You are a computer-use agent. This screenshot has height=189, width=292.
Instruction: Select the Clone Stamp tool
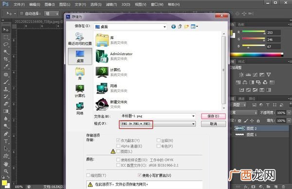(6, 89)
